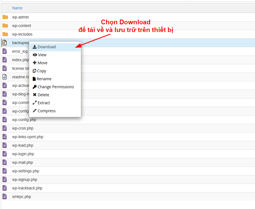
Task: Click the wp-activate file icon
Action: (5, 85)
